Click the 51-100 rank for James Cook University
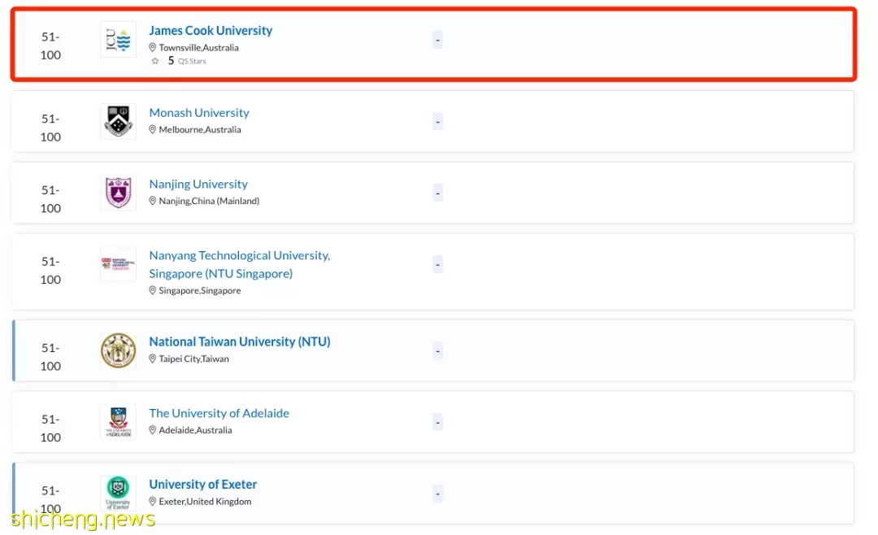 click(50, 46)
